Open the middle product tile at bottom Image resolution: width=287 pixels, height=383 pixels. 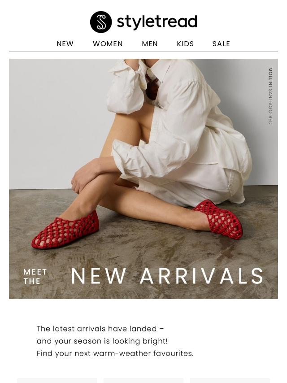click(143, 381)
